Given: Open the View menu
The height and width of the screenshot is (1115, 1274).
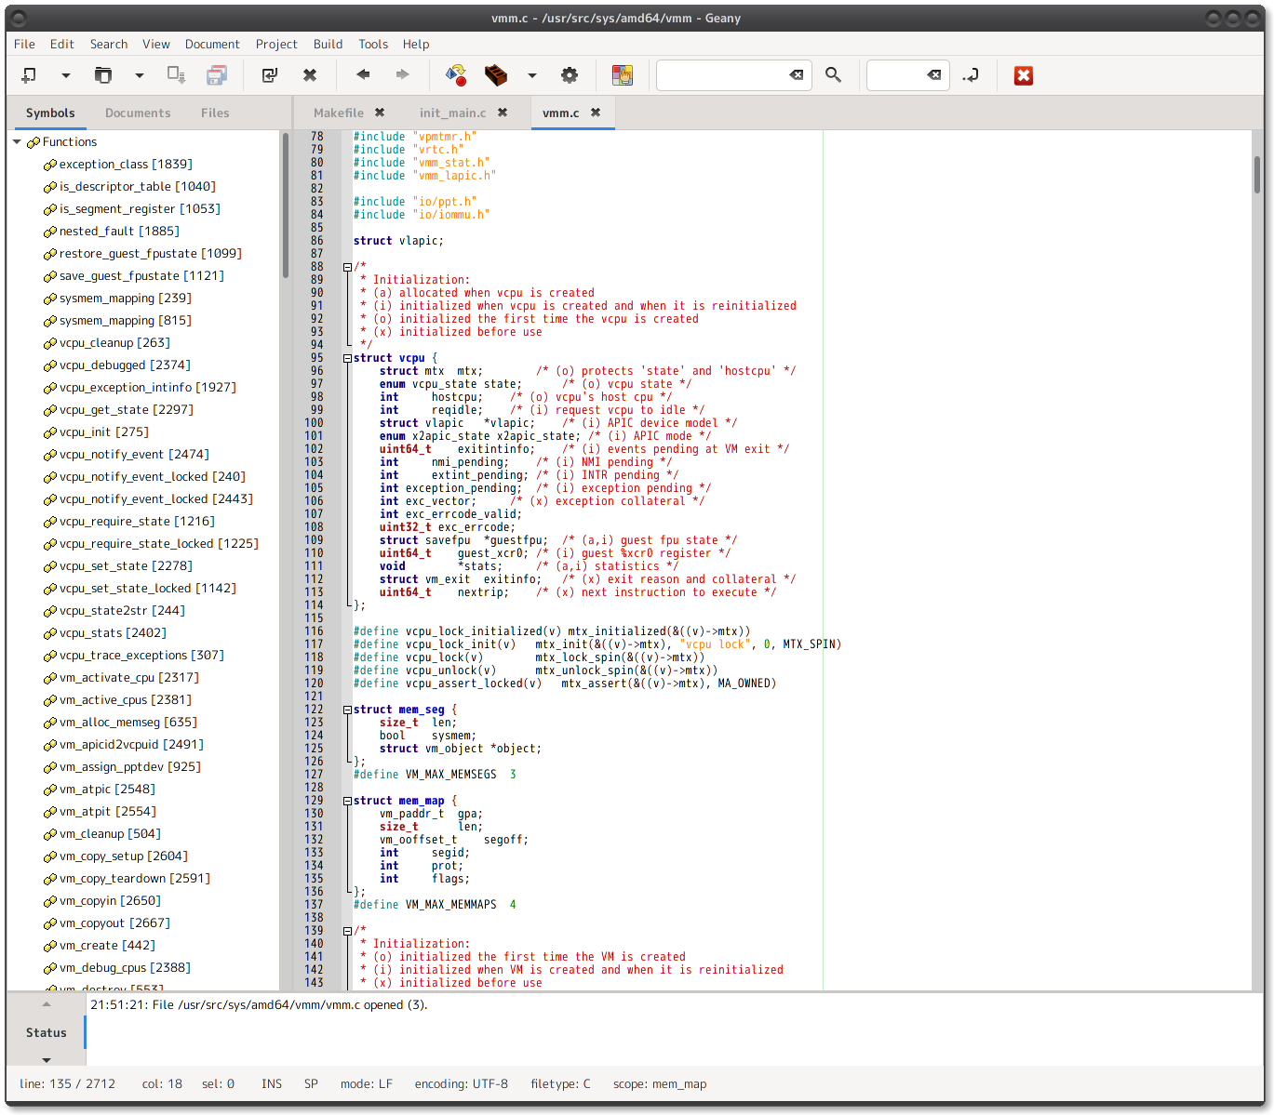Looking at the screenshot, I should 156,44.
